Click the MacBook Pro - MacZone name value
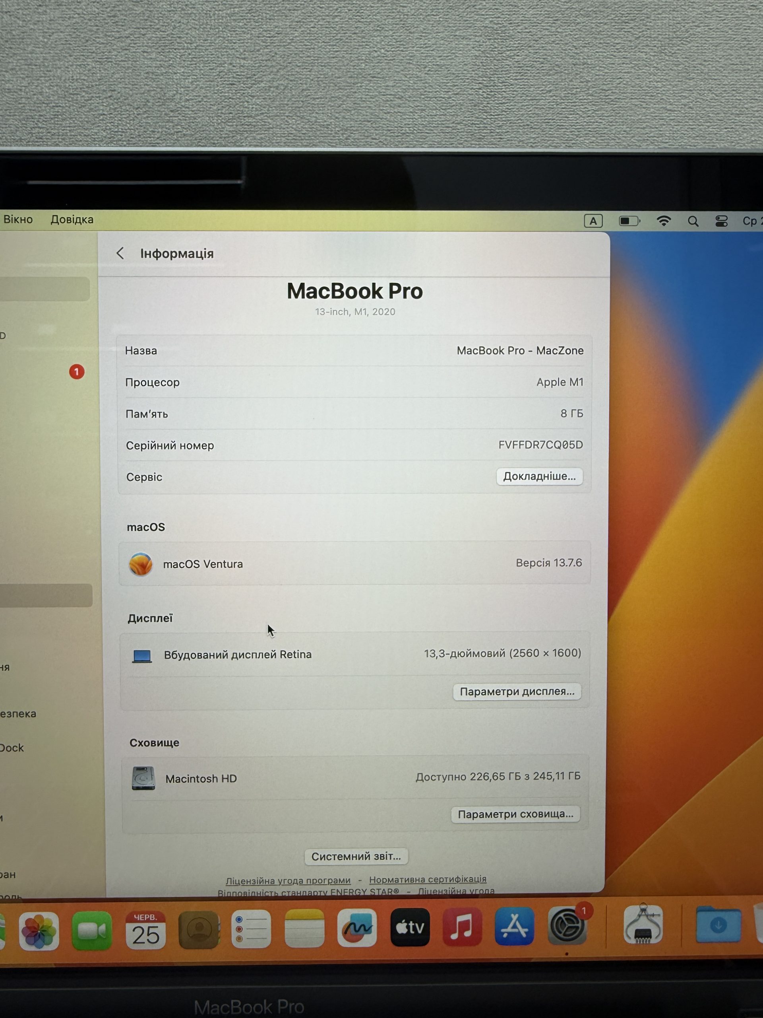 pyautogui.click(x=520, y=351)
